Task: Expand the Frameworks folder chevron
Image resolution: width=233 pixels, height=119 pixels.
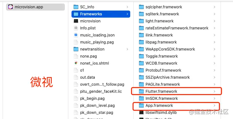Action: 127,14
